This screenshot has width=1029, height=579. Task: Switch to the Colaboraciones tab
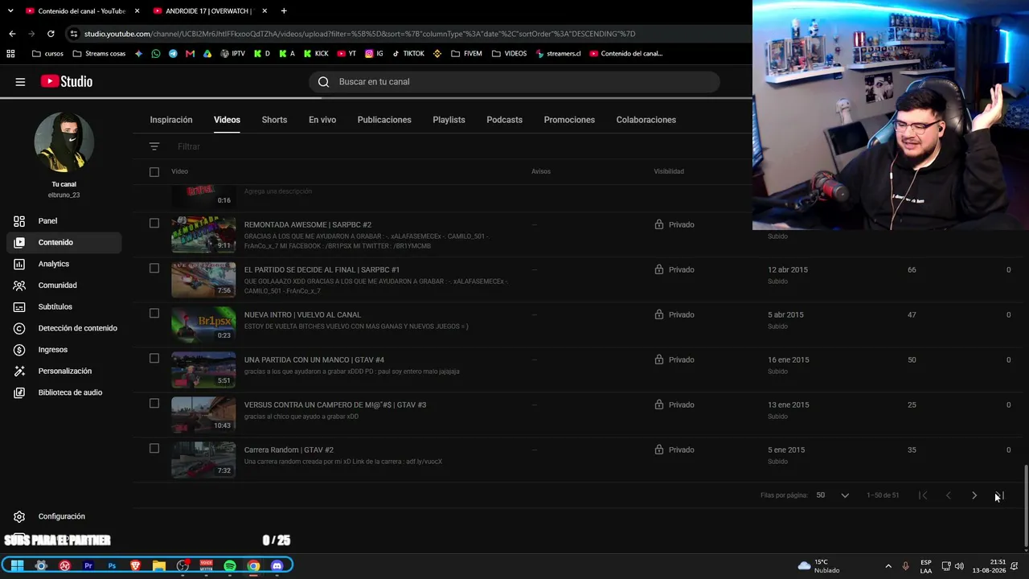646,120
